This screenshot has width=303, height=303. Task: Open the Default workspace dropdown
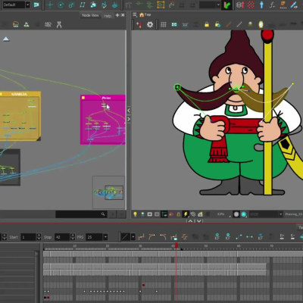pos(27,5)
